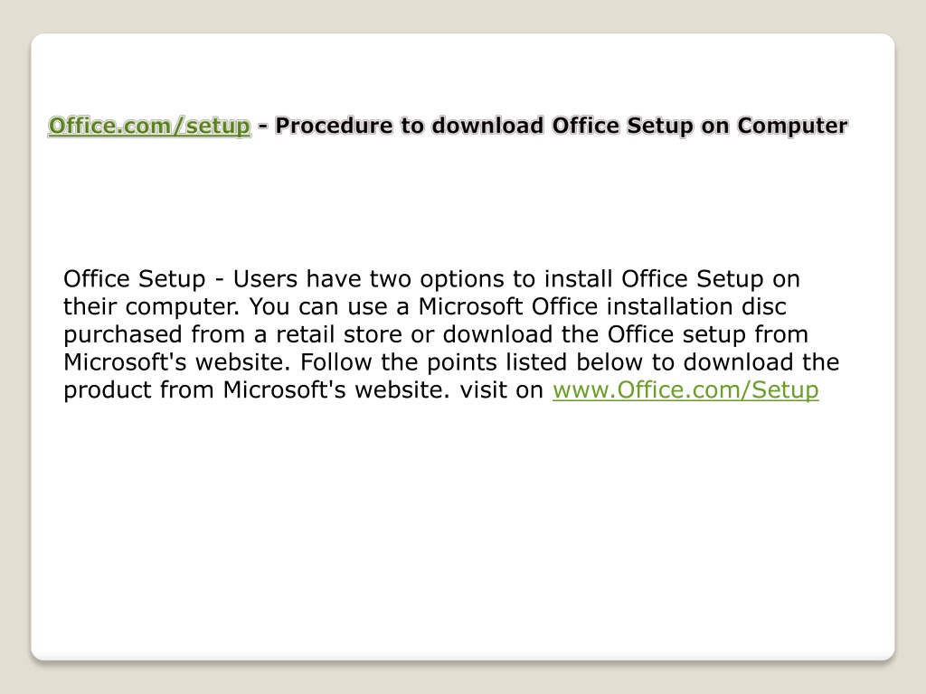Click 'Office Setup on Computer' in the title
The width and height of the screenshot is (926, 694).
point(700,126)
